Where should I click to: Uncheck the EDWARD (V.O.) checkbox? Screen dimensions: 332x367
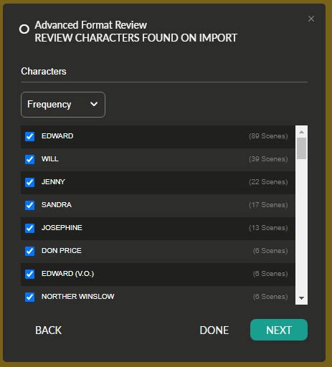tap(30, 274)
